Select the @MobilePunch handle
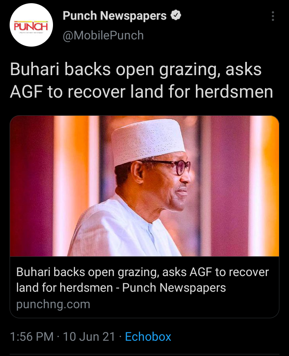Viewport: 289px width, 356px height. [103, 35]
